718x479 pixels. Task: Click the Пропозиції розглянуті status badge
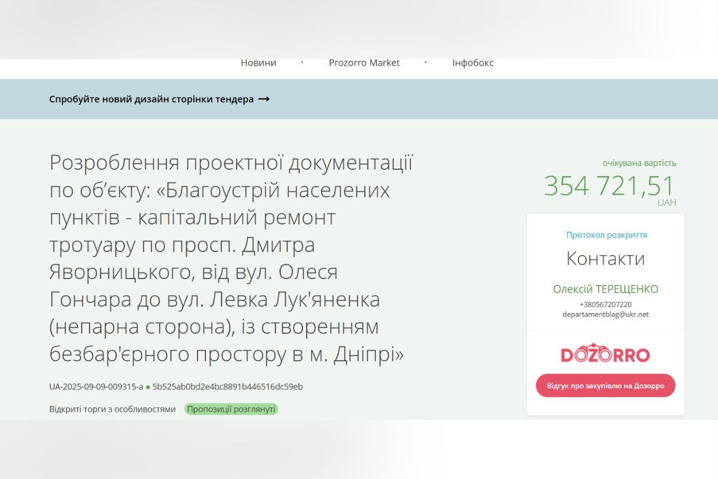pos(231,410)
